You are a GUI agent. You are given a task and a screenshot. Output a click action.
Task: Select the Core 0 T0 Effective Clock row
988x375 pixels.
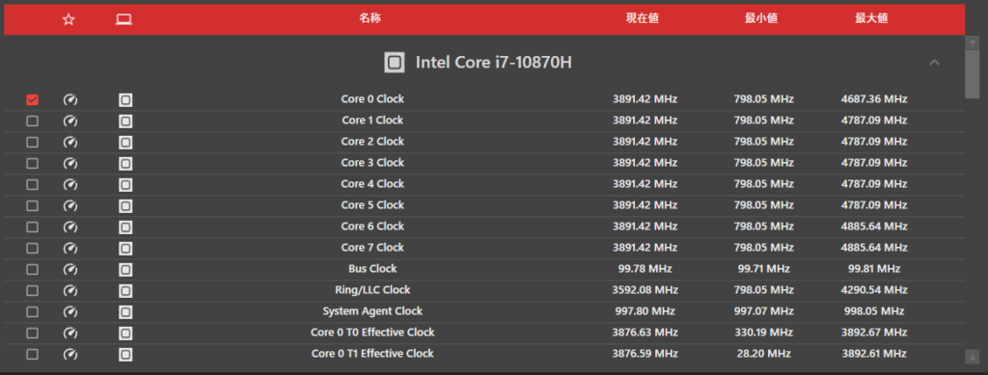click(484, 333)
